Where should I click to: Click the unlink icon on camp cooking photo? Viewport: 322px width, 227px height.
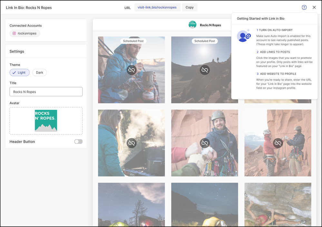(132, 70)
